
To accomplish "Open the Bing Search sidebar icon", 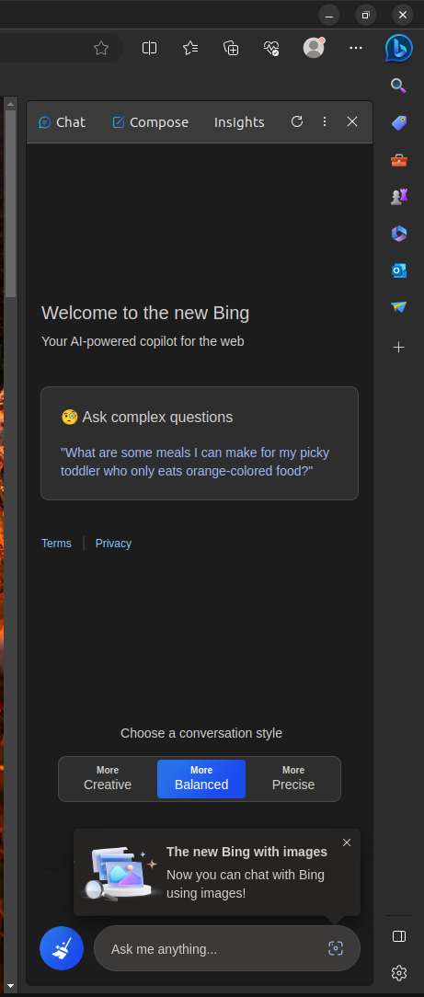I will click(398, 86).
